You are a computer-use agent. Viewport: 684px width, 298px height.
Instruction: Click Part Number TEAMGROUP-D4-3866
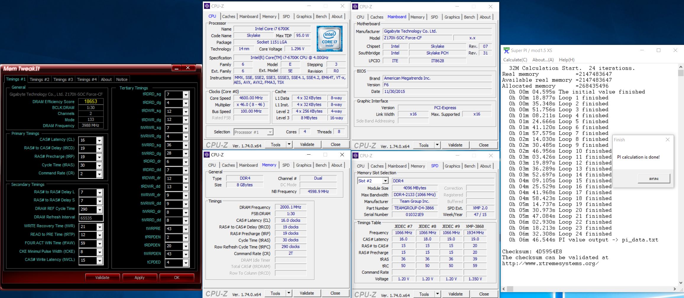414,208
